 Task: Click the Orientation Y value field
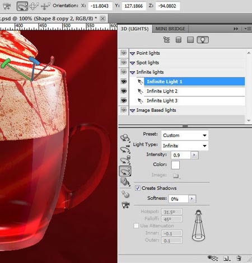tap(134, 6)
